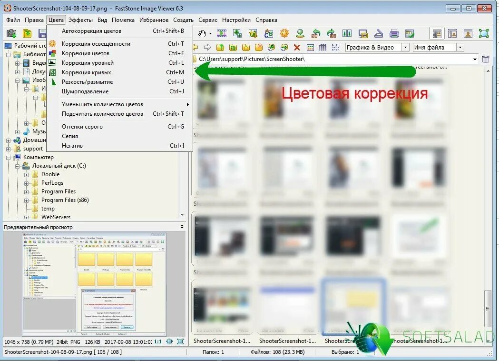The image size is (499, 361).
Task: Click the copy-to-folder icon
Action: 272,48
